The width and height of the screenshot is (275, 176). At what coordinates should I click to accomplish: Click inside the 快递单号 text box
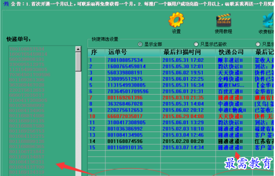click(x=42, y=111)
